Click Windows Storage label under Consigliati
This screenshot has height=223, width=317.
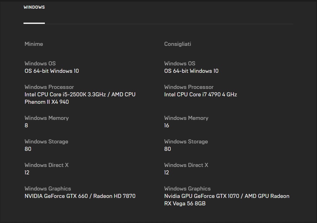[x=186, y=141]
